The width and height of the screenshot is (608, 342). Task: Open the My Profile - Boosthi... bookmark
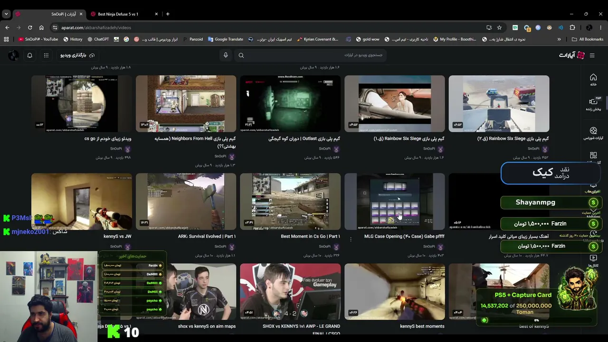pyautogui.click(x=455, y=39)
